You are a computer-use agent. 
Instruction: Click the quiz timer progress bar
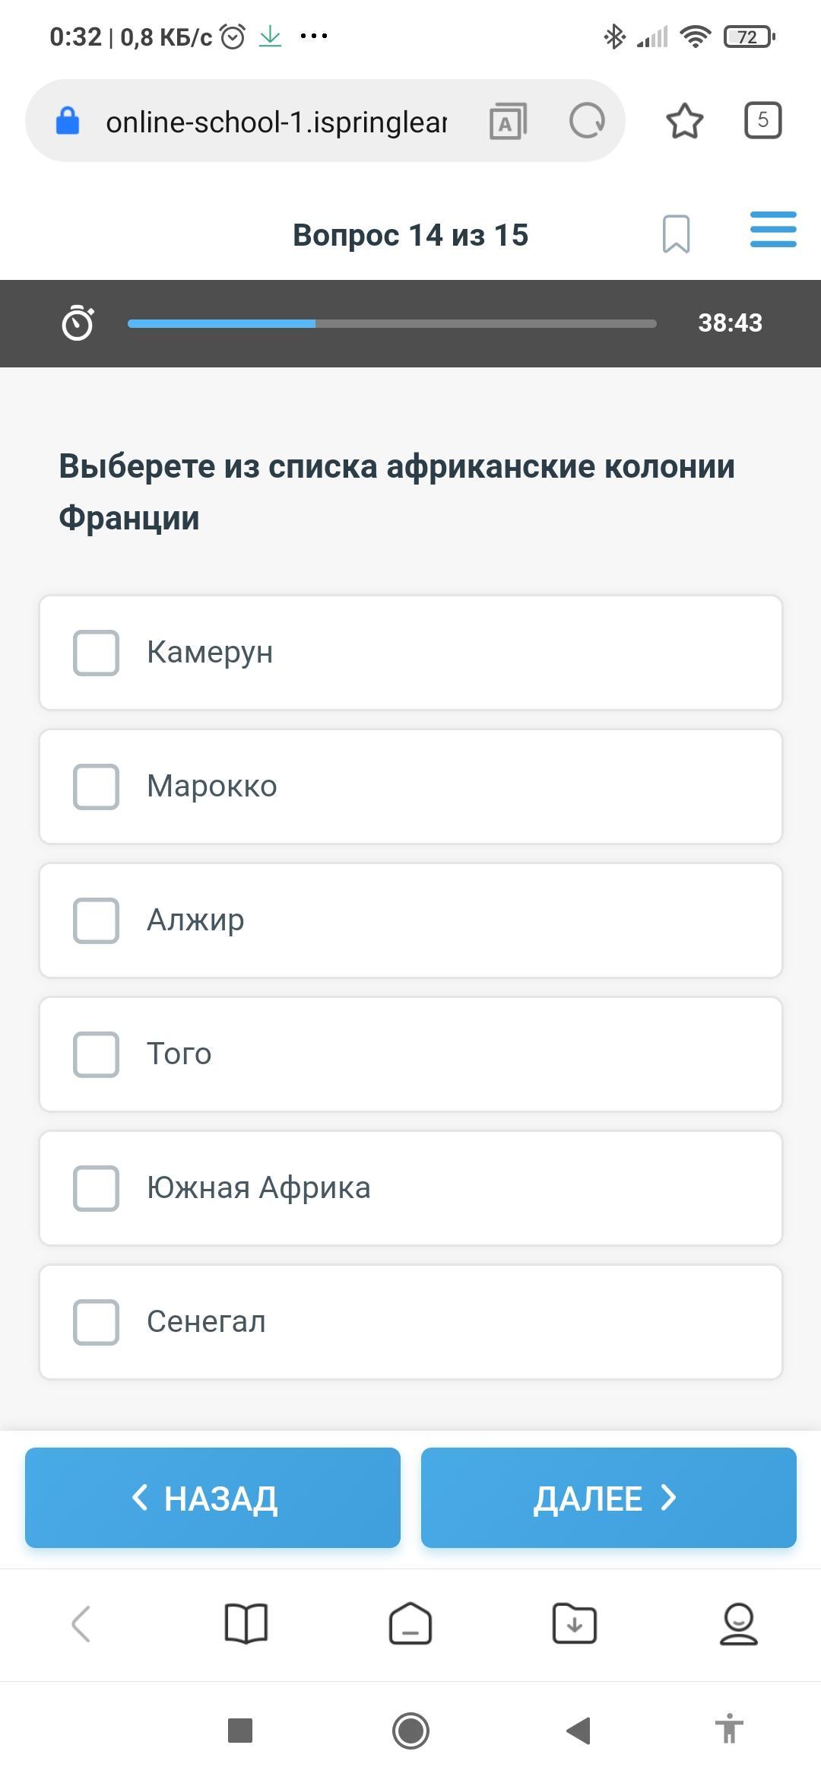point(392,323)
